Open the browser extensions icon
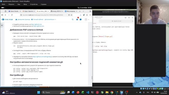This screenshot has width=169, height=95. pyautogui.click(x=87, y=15)
